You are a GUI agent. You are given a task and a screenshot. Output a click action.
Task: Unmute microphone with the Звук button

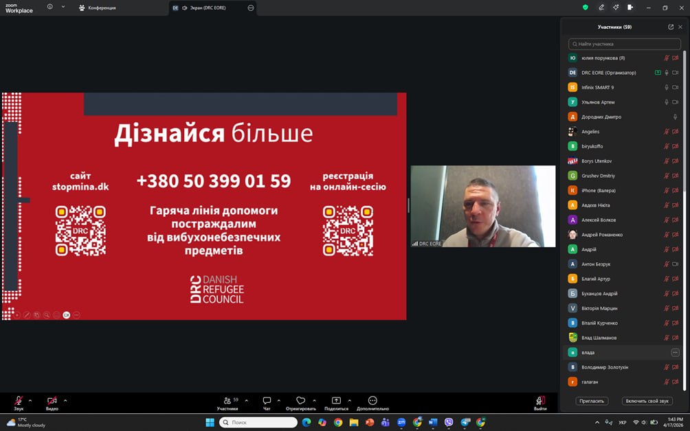pos(19,401)
